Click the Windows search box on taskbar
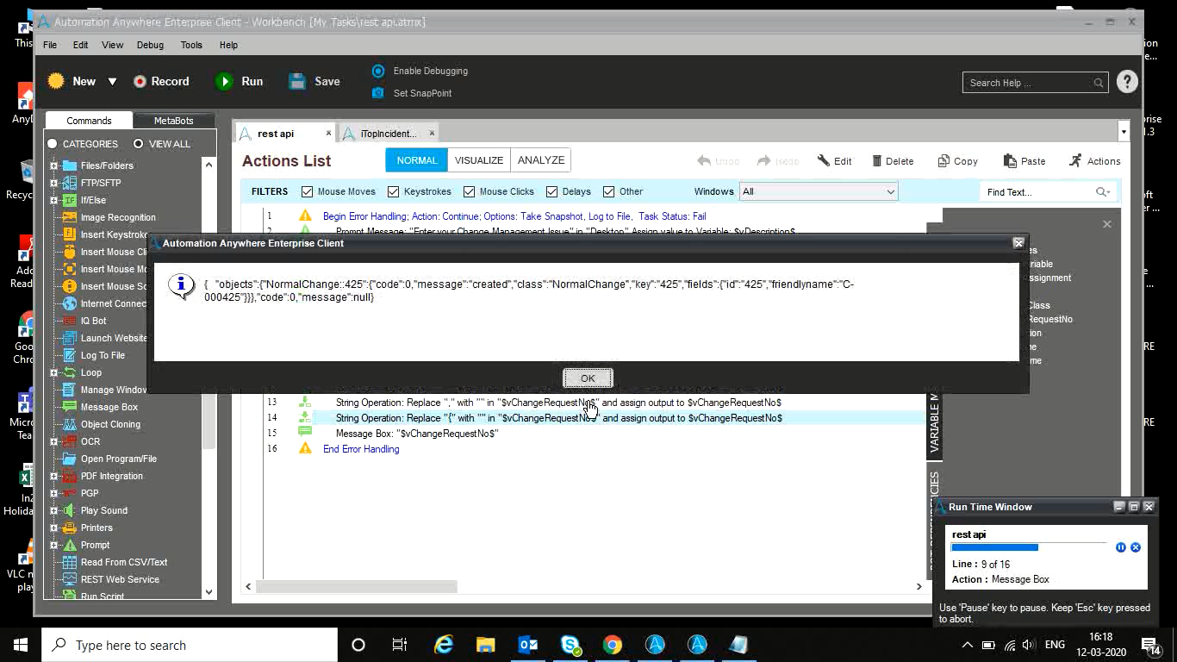The image size is (1177, 662). (x=190, y=645)
